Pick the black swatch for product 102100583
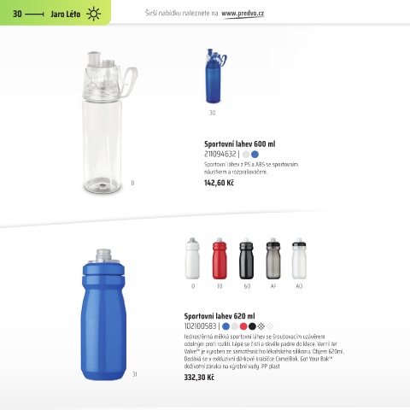The height and width of the screenshot is (410, 410). pyautogui.click(x=252, y=326)
